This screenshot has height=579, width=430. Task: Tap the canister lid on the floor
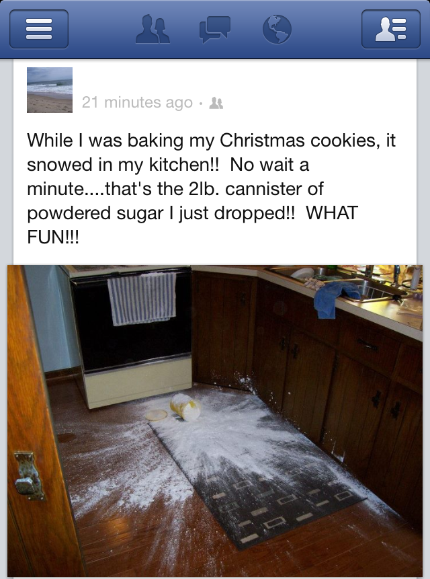click(x=156, y=415)
